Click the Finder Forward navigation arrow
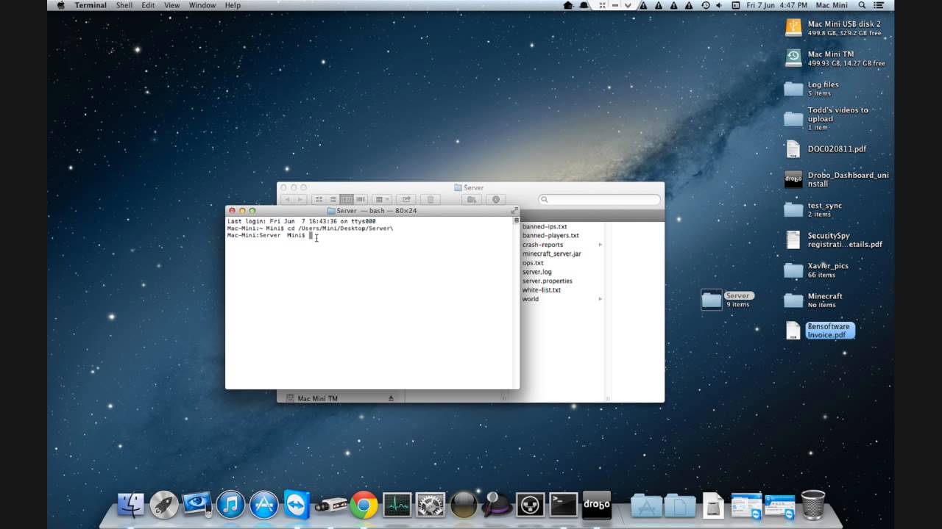Image resolution: width=942 pixels, height=529 pixels. (300, 199)
